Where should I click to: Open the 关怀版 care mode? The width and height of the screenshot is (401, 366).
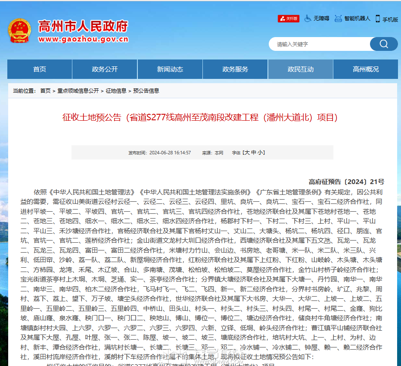tap(289, 19)
